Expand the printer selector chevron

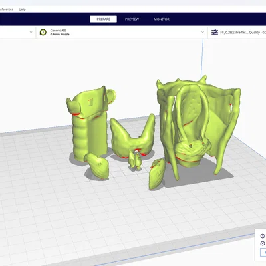31,32
